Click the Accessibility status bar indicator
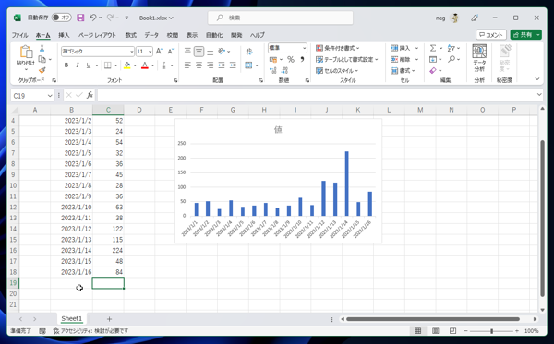Viewport: 554px width, 344px height. 90,331
